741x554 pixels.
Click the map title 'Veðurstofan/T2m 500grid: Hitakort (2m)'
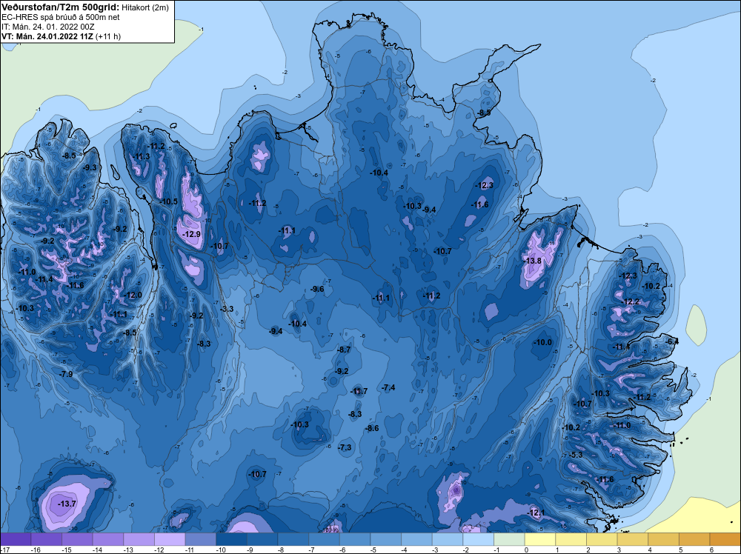85,7
